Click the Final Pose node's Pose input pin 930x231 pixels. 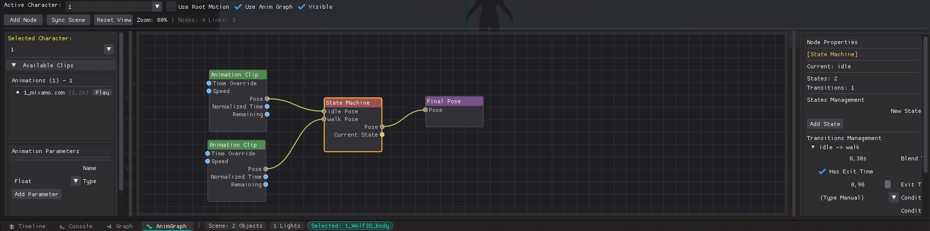pyautogui.click(x=426, y=110)
